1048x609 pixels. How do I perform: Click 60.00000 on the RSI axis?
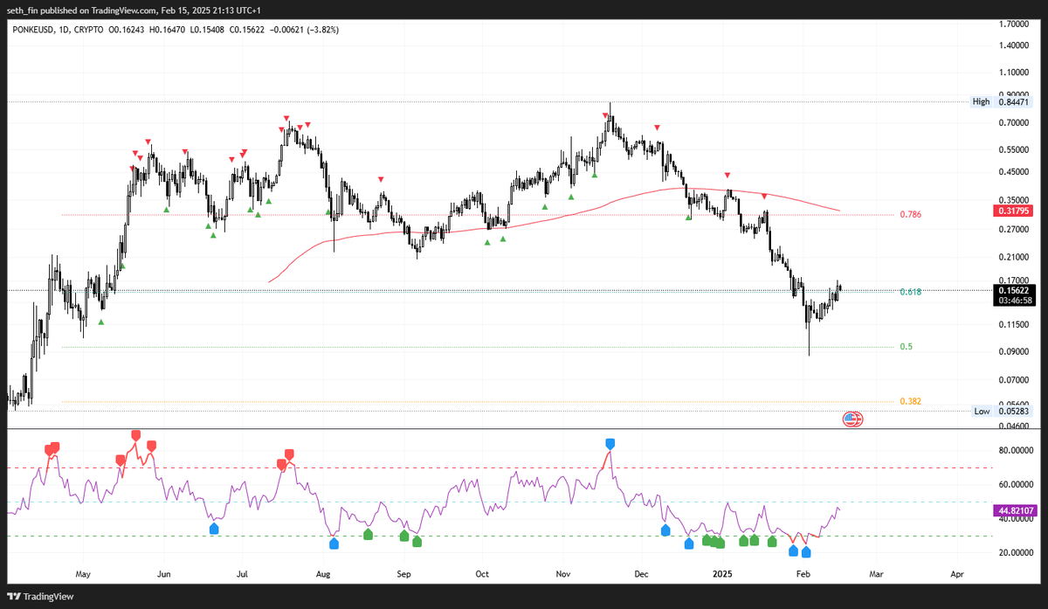(1017, 485)
